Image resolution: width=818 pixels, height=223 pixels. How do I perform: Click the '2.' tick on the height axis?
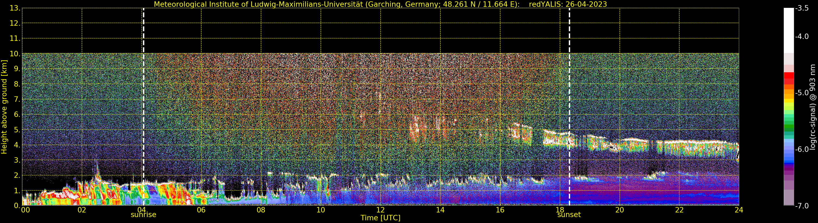click(17, 175)
